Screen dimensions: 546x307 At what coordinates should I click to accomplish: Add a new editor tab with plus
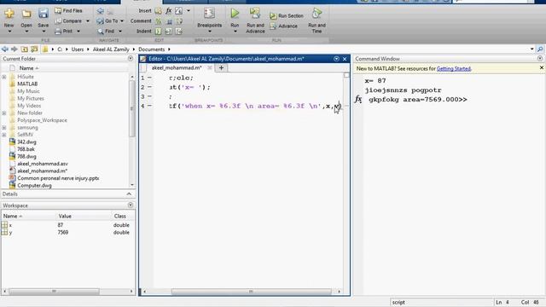coord(221,68)
